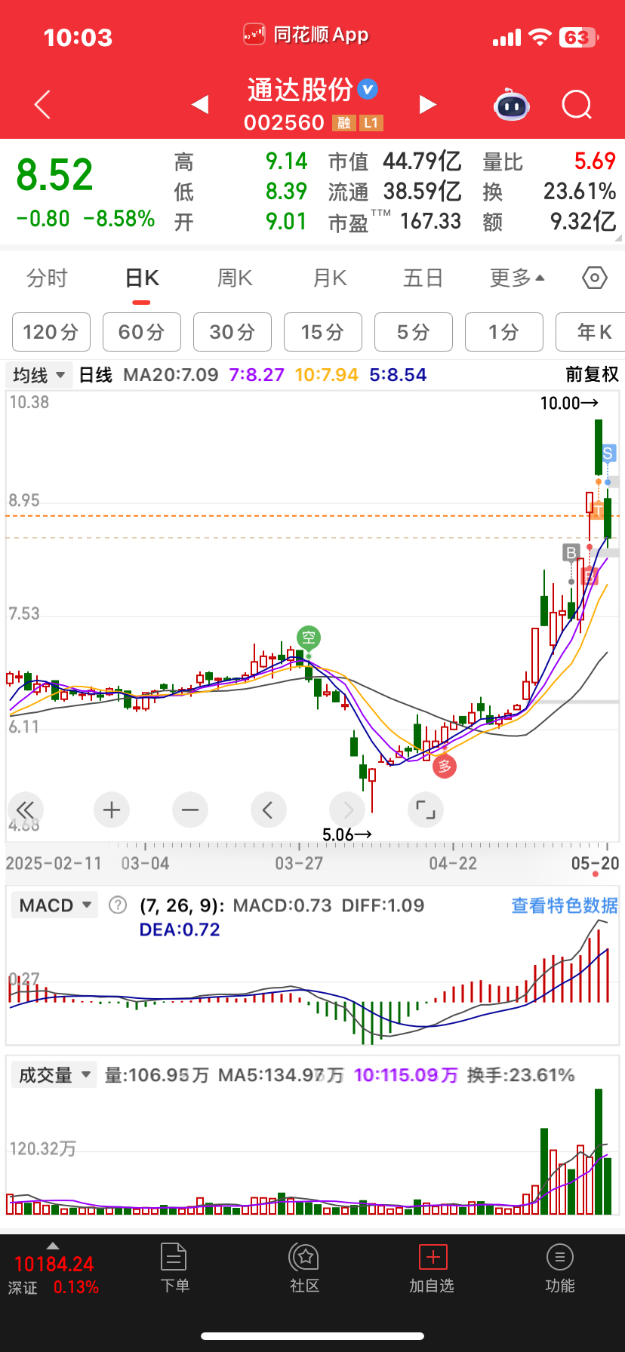
Task: Tap the red 多 signal marker
Action: tap(445, 767)
